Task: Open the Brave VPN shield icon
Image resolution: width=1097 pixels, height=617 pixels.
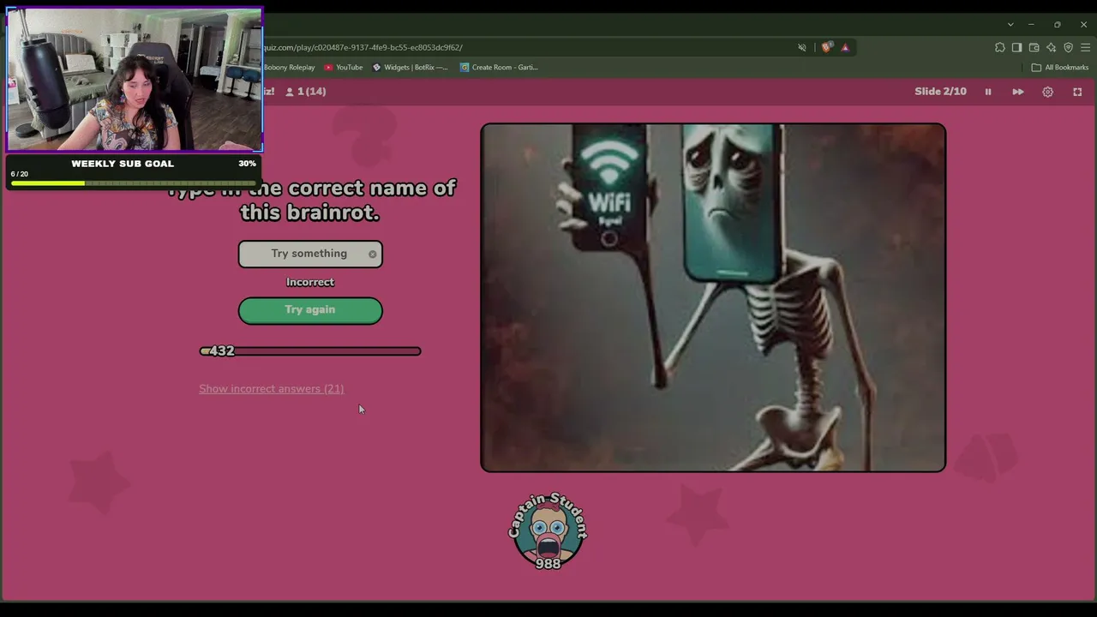Action: coord(1068,47)
